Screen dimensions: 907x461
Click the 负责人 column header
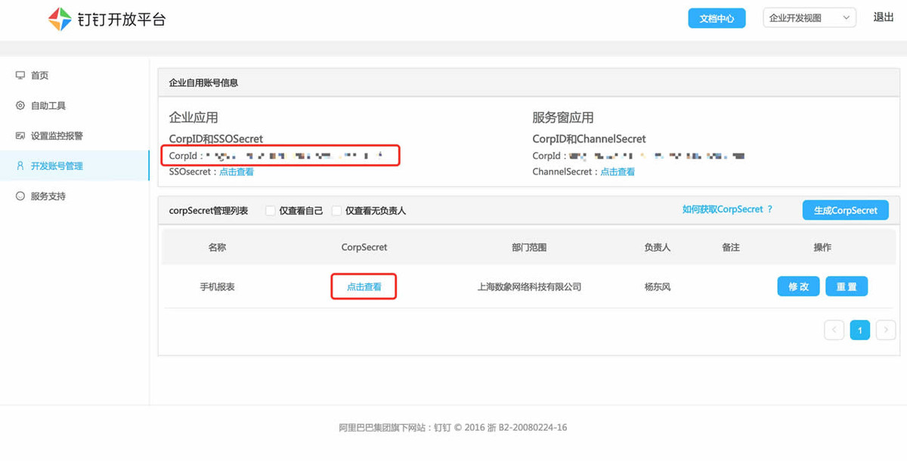coord(657,247)
